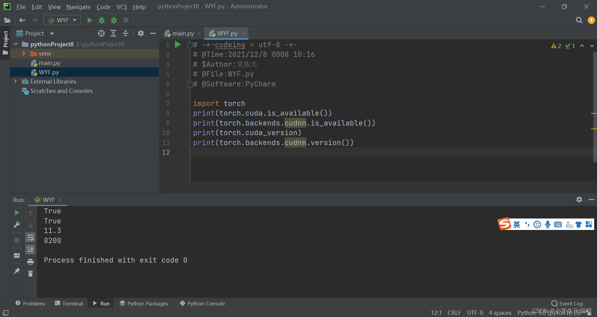The width and height of the screenshot is (597, 317).
Task: Open the Navigate menu
Action: click(x=78, y=7)
